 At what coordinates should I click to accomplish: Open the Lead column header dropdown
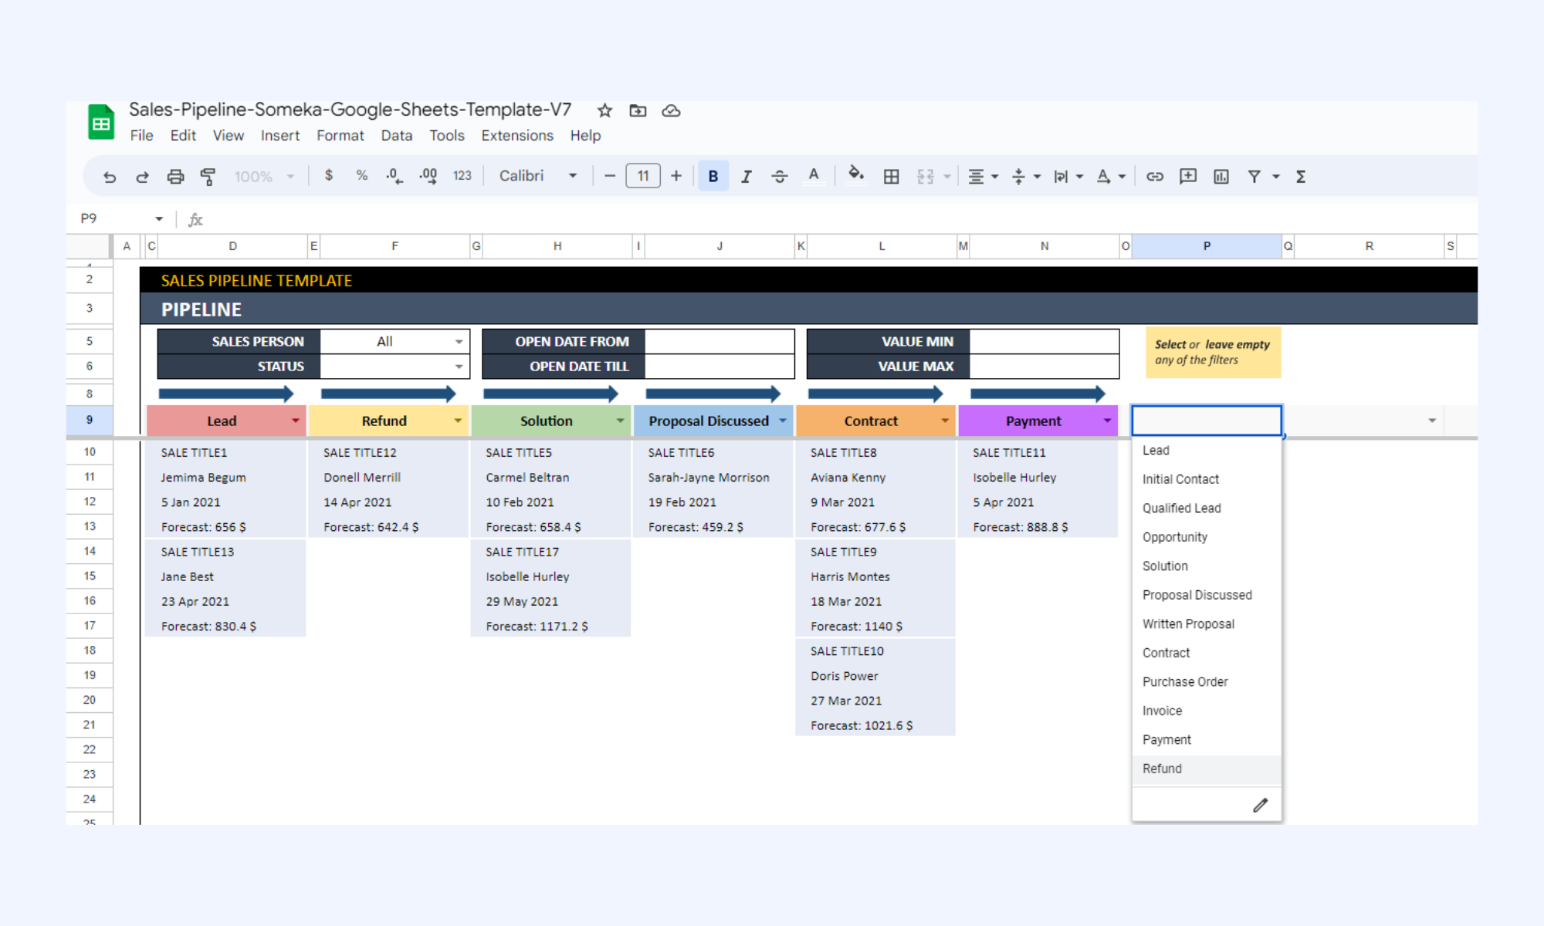pyautogui.click(x=295, y=421)
